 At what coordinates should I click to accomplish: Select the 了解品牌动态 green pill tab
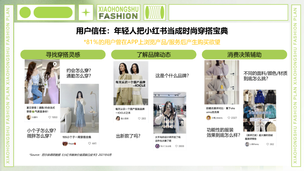[x=154, y=55]
